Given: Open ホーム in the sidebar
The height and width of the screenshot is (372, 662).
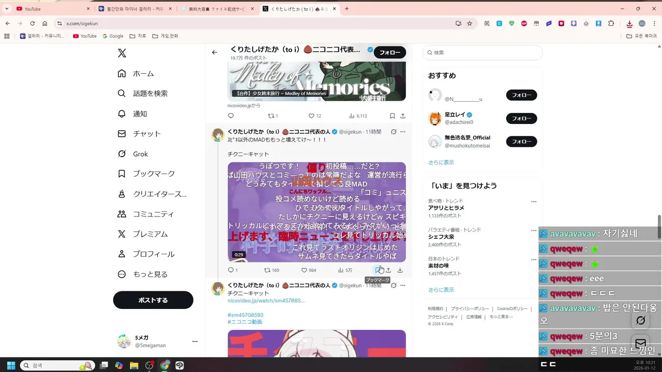Looking at the screenshot, I should pyautogui.click(x=136, y=73).
